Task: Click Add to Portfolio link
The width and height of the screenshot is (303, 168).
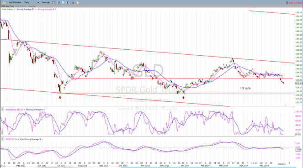Action: click(21, 6)
